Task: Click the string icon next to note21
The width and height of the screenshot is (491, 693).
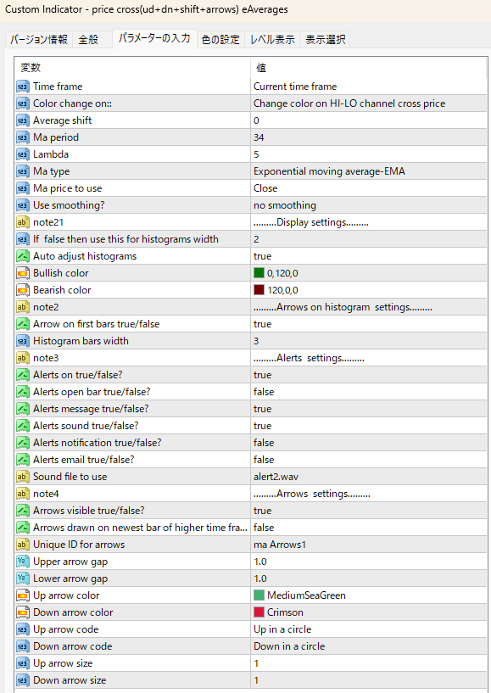Action: coord(23,222)
